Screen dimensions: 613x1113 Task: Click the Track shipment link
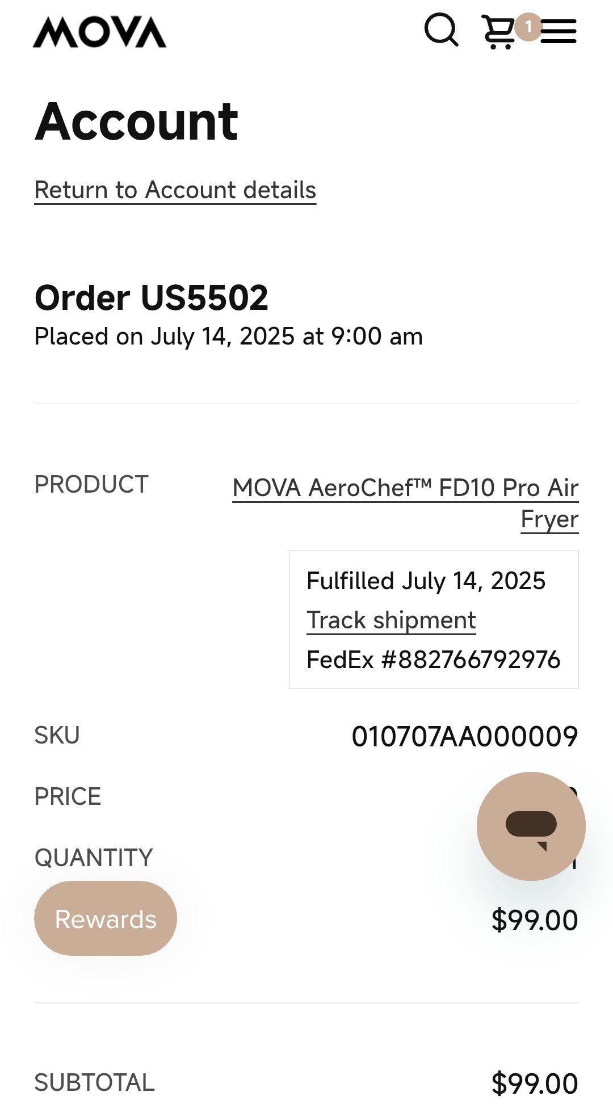coord(391,620)
